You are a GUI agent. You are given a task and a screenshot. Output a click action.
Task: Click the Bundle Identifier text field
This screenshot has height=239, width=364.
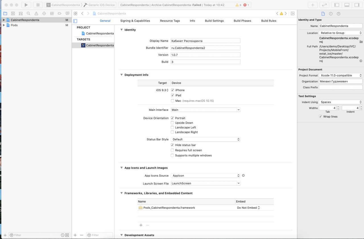205,48
